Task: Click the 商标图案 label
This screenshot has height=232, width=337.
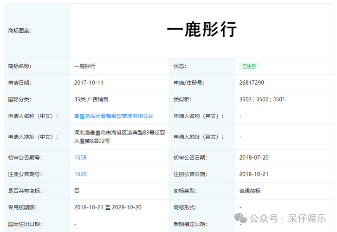Action: point(19,31)
